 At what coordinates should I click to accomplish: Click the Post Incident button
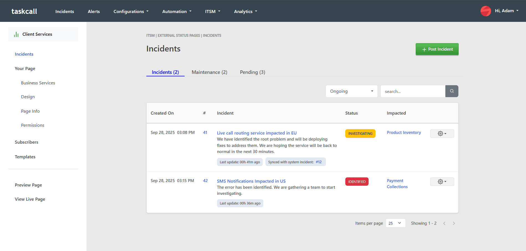[437, 49]
